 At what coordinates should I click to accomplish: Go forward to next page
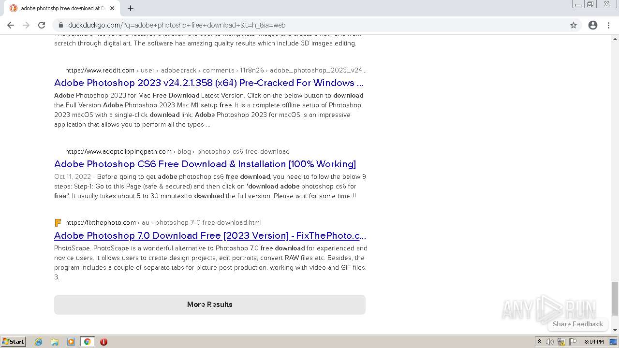26,25
